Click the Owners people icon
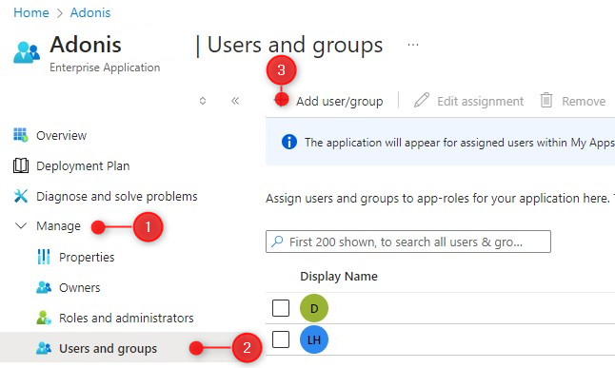615x368 pixels. coord(44,288)
